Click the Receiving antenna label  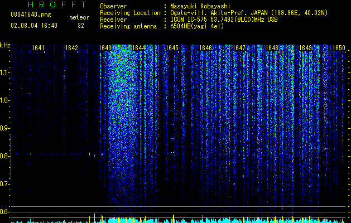[x=128, y=26]
